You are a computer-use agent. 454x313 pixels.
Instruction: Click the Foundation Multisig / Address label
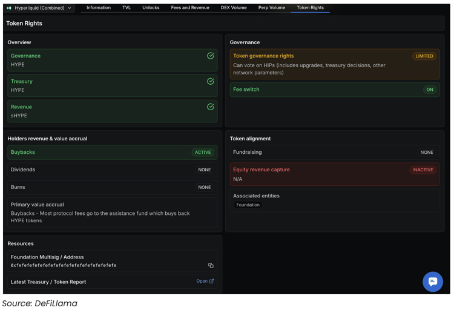point(47,257)
